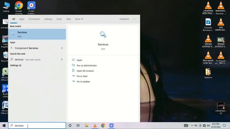230x129 pixels.
Task: Select the Recycle Bin desktop icon
Action: coord(5,57)
